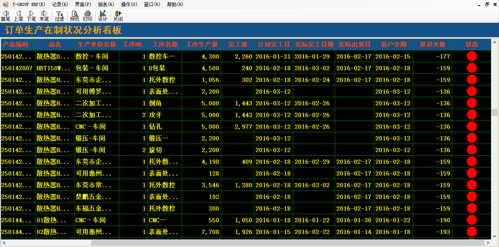This screenshot has width=499, height=247.
Task: Sort by 产品编码 column header
Action: [18, 44]
